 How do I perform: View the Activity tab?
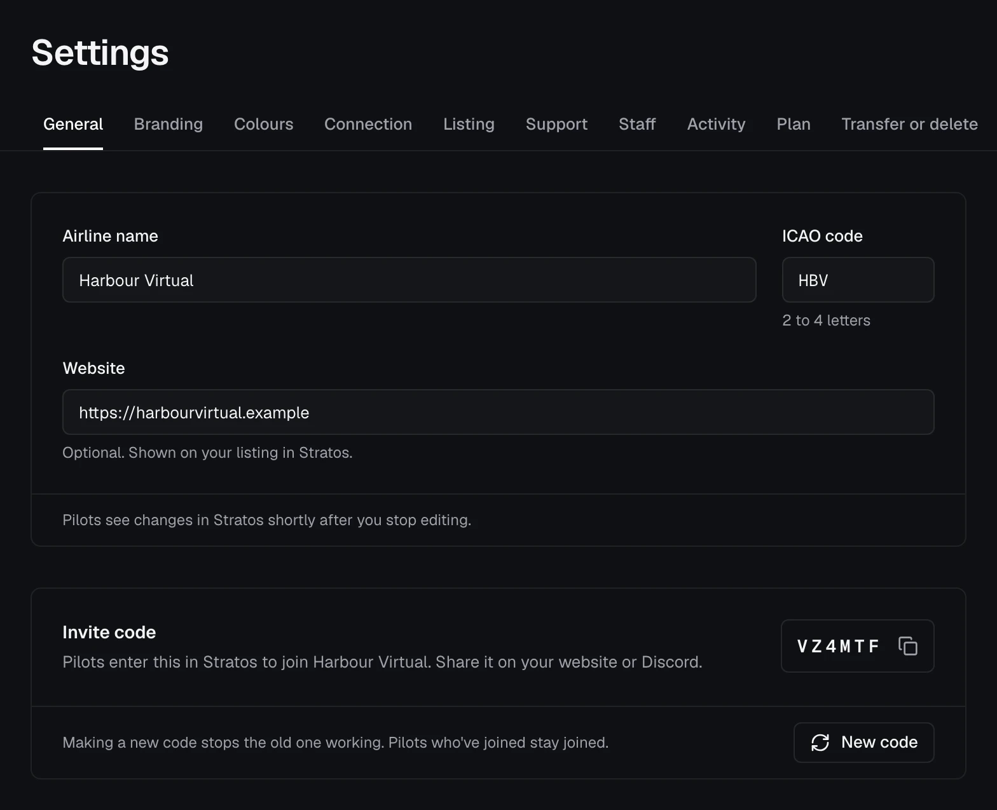pos(716,124)
